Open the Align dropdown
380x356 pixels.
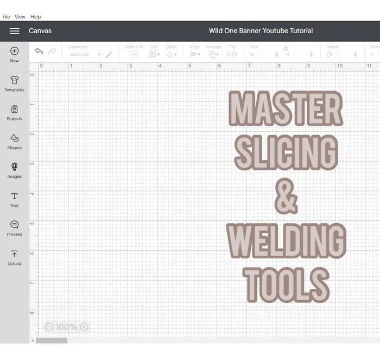[x=195, y=54]
